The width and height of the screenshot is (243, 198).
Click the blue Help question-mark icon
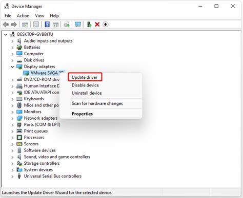47,25
